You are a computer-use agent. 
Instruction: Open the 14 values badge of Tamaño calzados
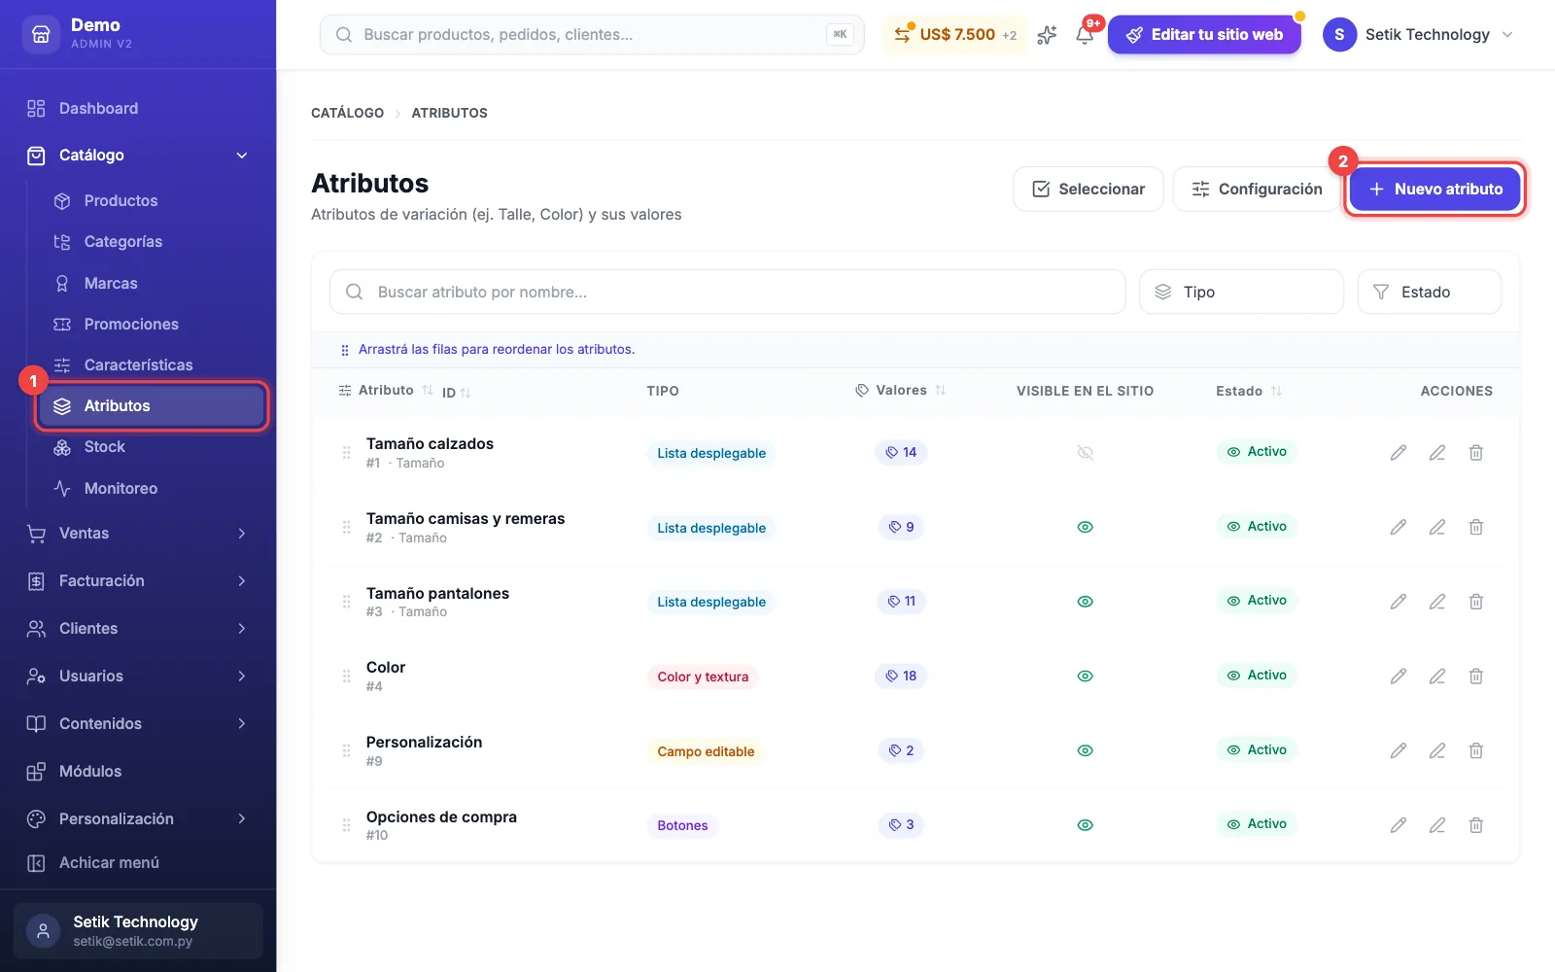click(901, 452)
